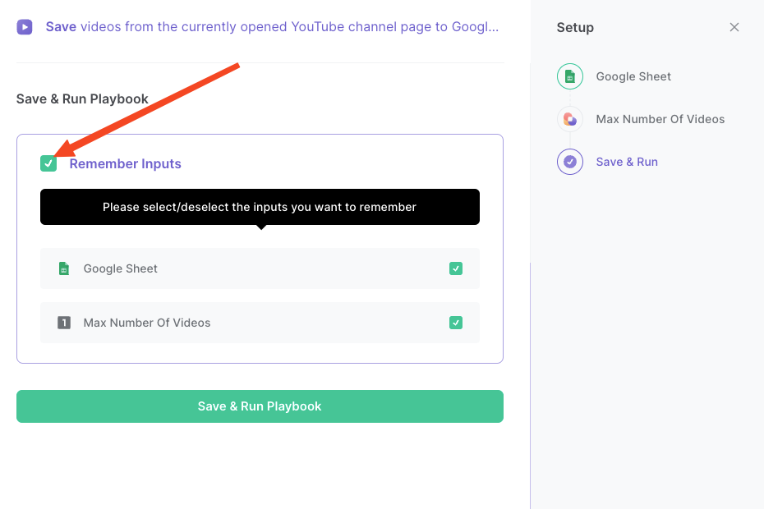Screen dimensions: 764x509
Task: Click the Max Number Of Videos row text
Action: [x=147, y=323]
